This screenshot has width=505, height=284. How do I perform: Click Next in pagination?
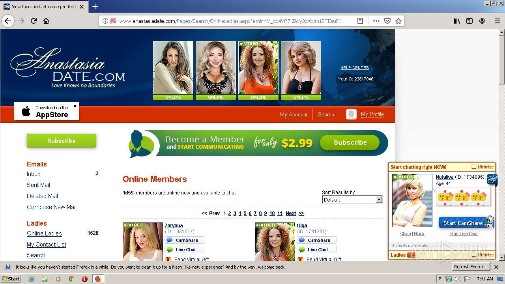point(291,213)
